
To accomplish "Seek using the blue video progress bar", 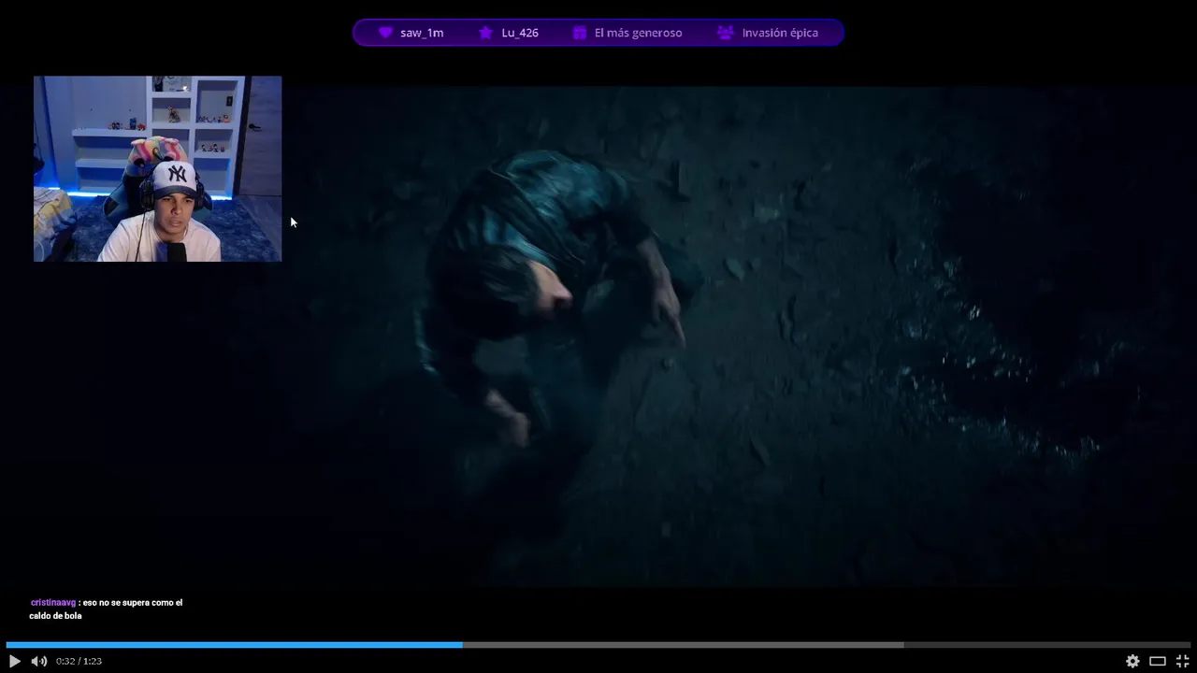I will tap(598, 645).
